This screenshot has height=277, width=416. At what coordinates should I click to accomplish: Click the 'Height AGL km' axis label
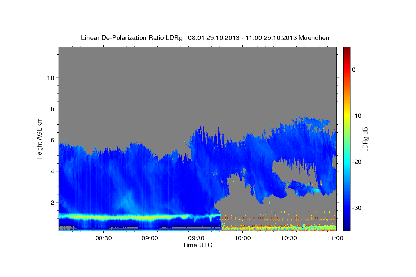[x=40, y=138]
